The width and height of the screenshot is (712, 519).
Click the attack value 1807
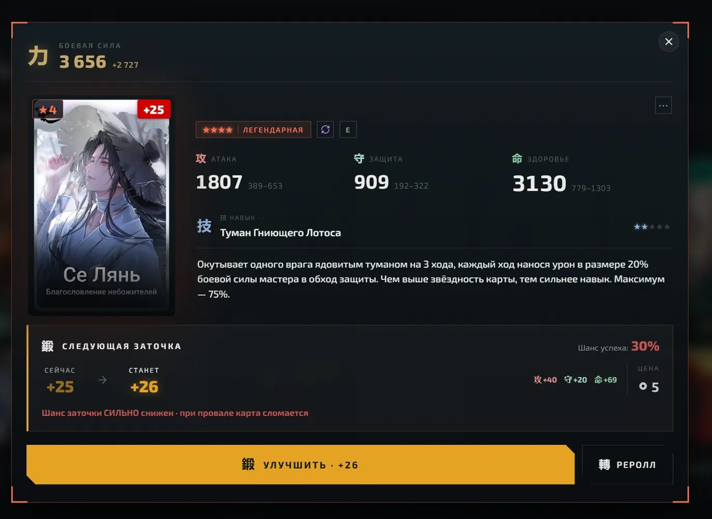[x=219, y=182]
